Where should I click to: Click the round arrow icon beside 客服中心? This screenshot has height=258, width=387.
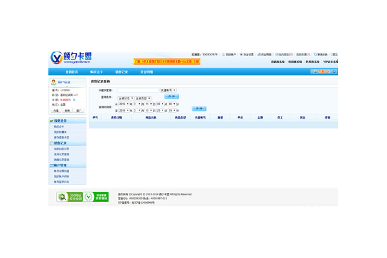tap(334, 72)
